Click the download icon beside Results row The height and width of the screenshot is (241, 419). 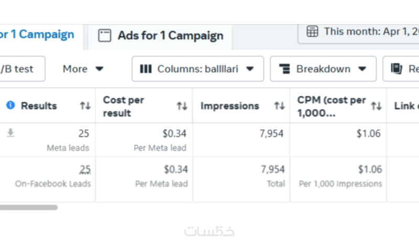(10, 134)
